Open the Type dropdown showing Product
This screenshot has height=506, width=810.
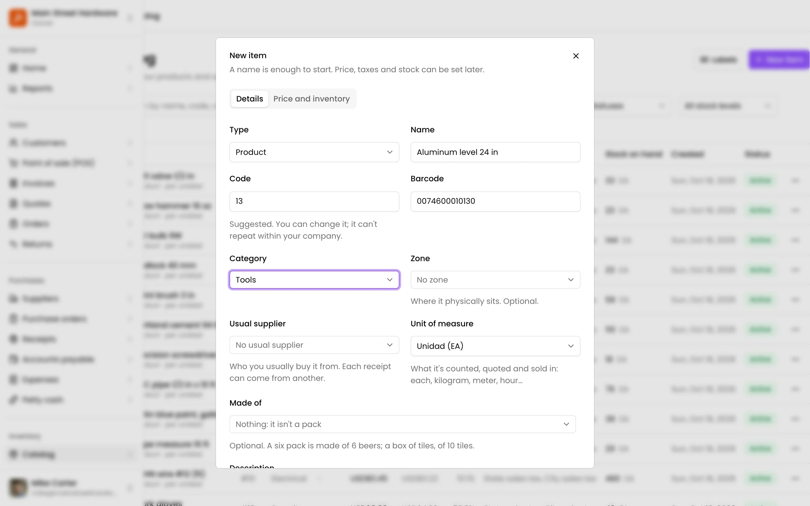pos(314,152)
